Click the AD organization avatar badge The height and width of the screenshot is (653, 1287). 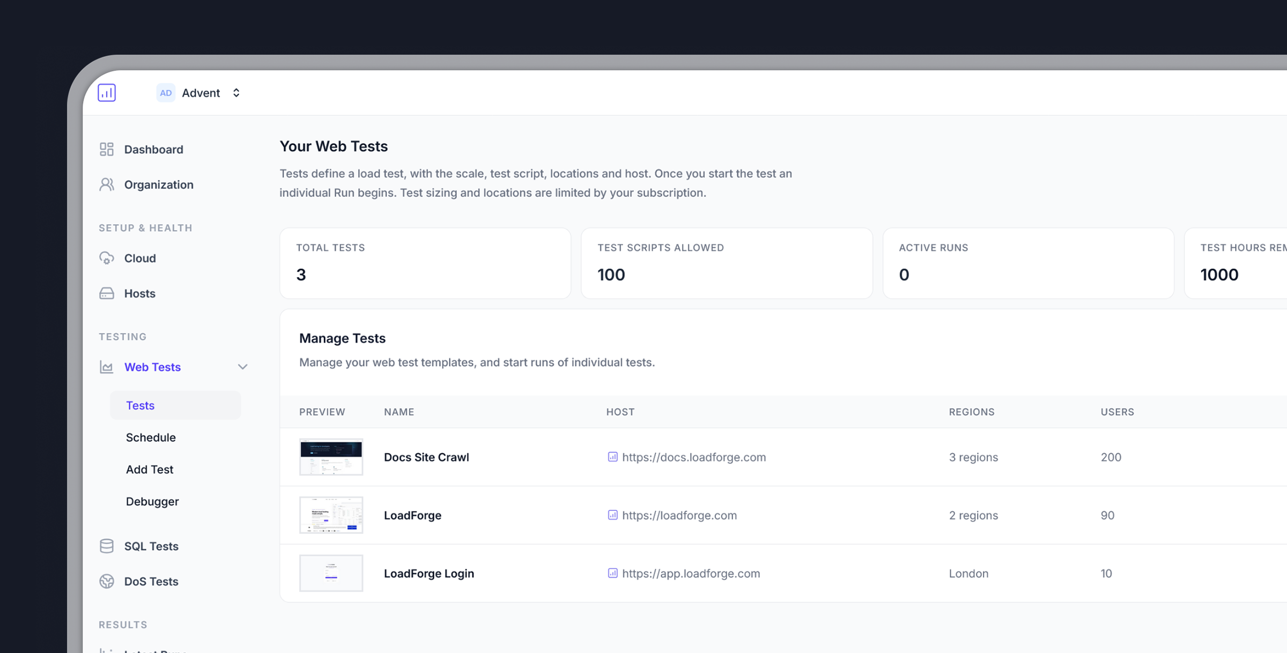[166, 93]
